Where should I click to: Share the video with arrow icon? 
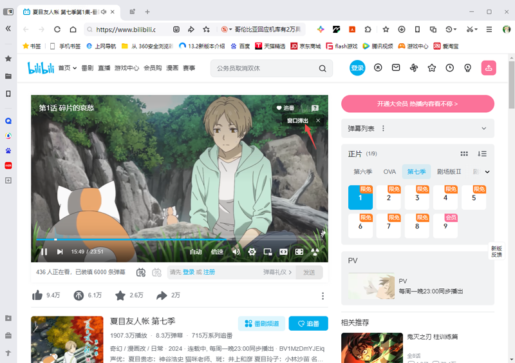(x=162, y=295)
